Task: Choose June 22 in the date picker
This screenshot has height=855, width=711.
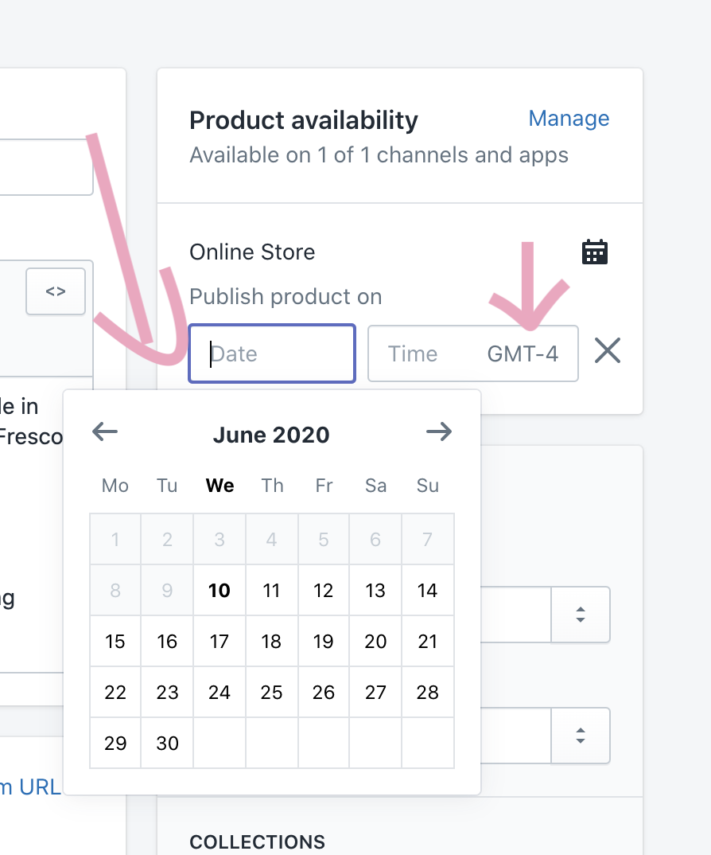Action: (x=115, y=692)
